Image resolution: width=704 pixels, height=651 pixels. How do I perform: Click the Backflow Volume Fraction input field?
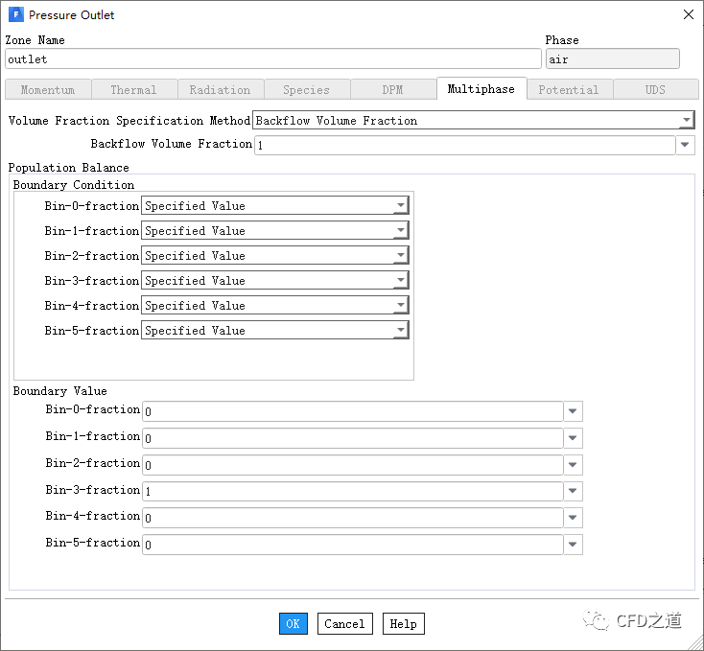pos(464,145)
